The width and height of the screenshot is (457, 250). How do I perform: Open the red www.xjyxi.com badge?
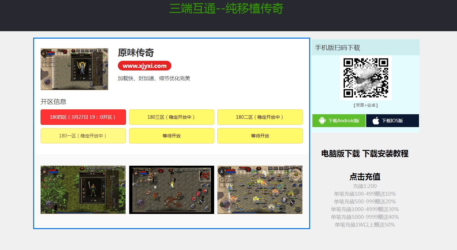pyautogui.click(x=144, y=66)
